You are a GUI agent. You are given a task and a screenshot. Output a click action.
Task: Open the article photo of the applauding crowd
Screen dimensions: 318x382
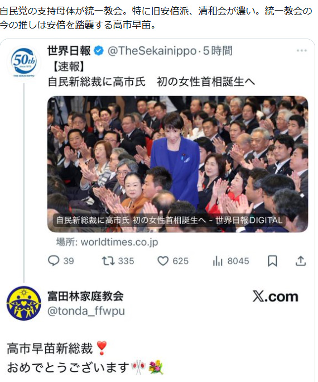pos(177,164)
